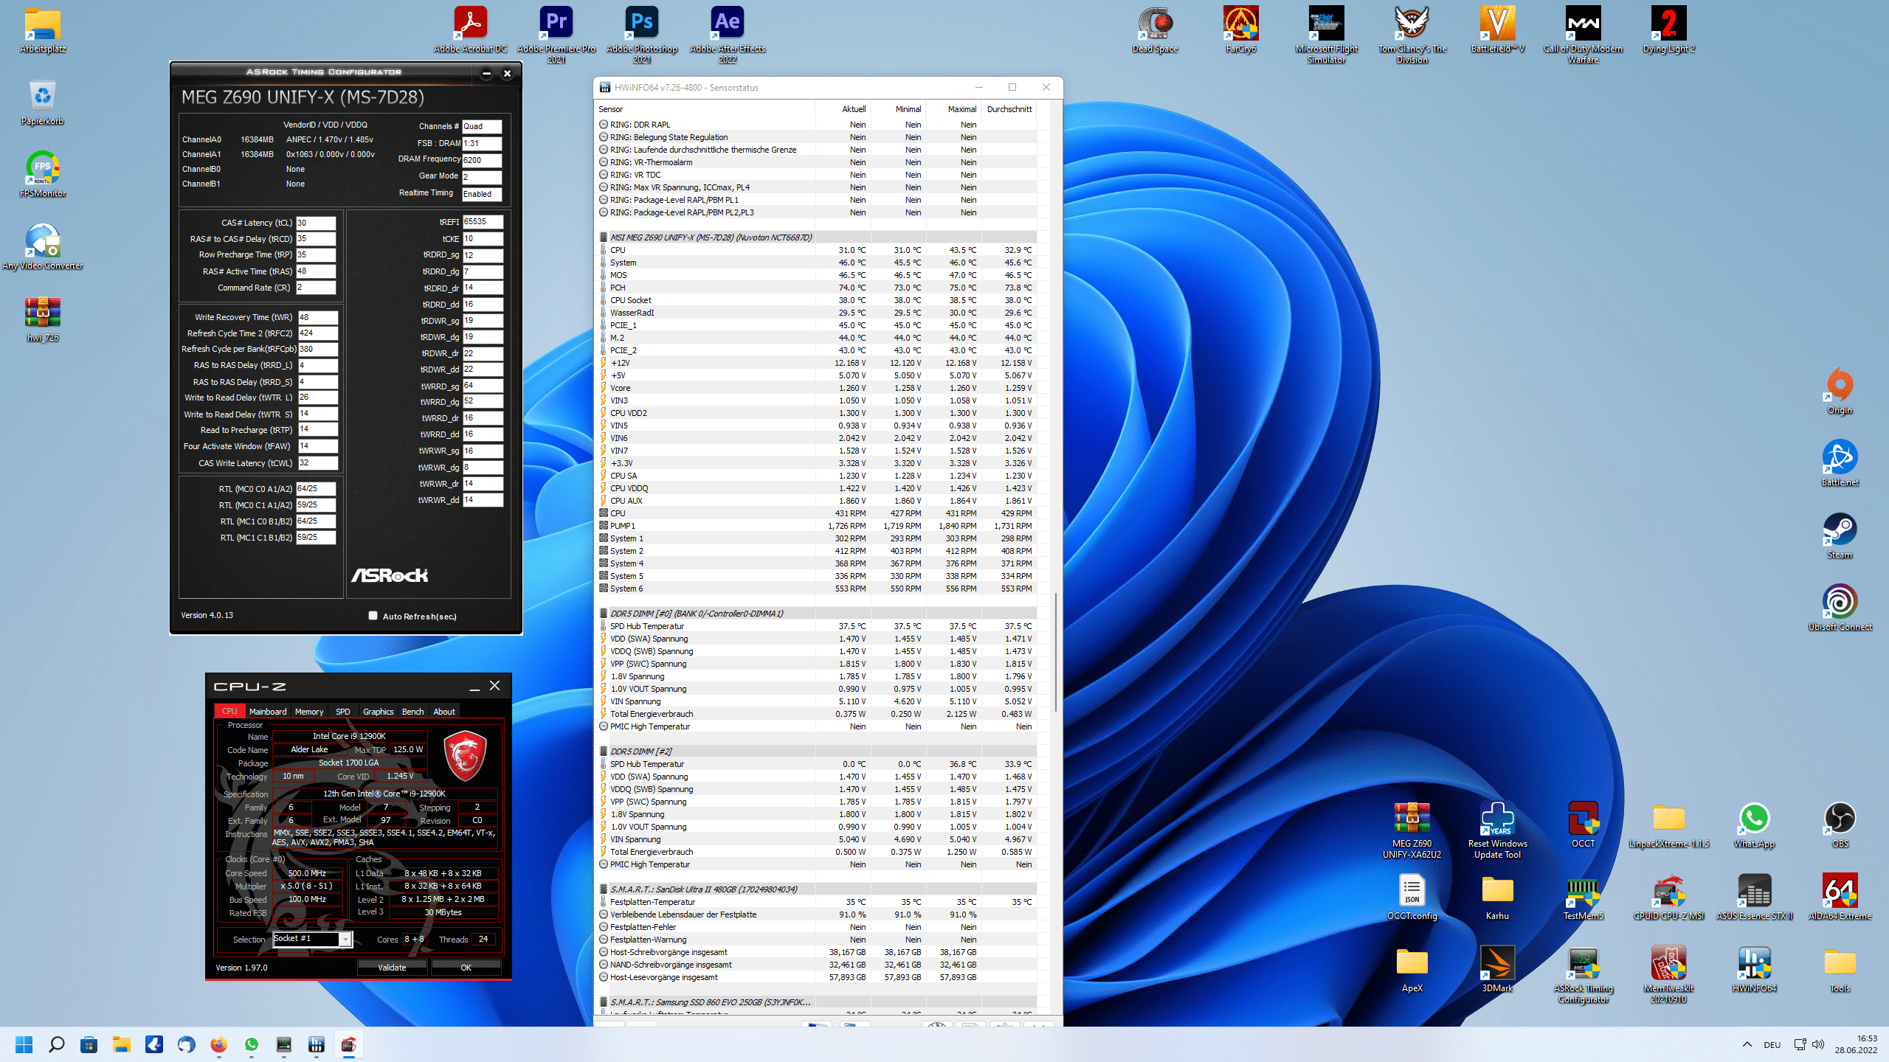Screen dimensions: 1889x1062
Task: Select Reset Windows Update Tool icon
Action: 1497,830
